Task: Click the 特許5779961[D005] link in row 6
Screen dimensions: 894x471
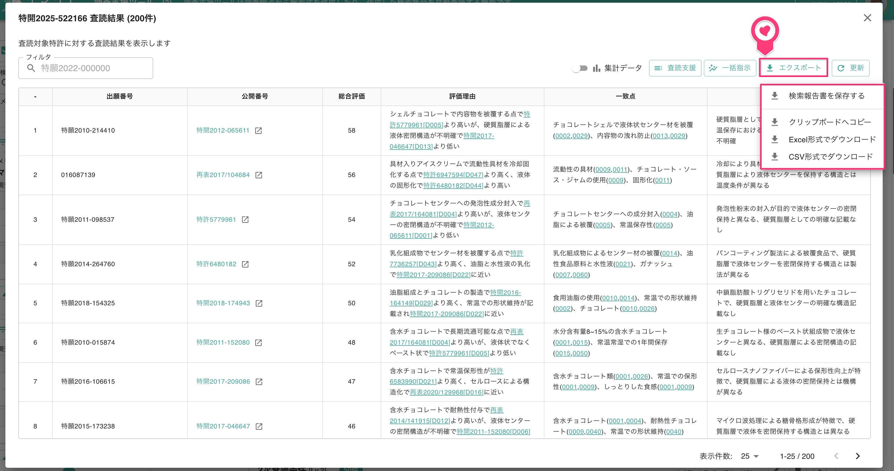Action: pyautogui.click(x=459, y=353)
